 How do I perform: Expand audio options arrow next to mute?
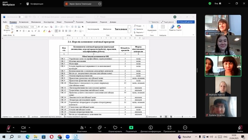click(x=14, y=127)
